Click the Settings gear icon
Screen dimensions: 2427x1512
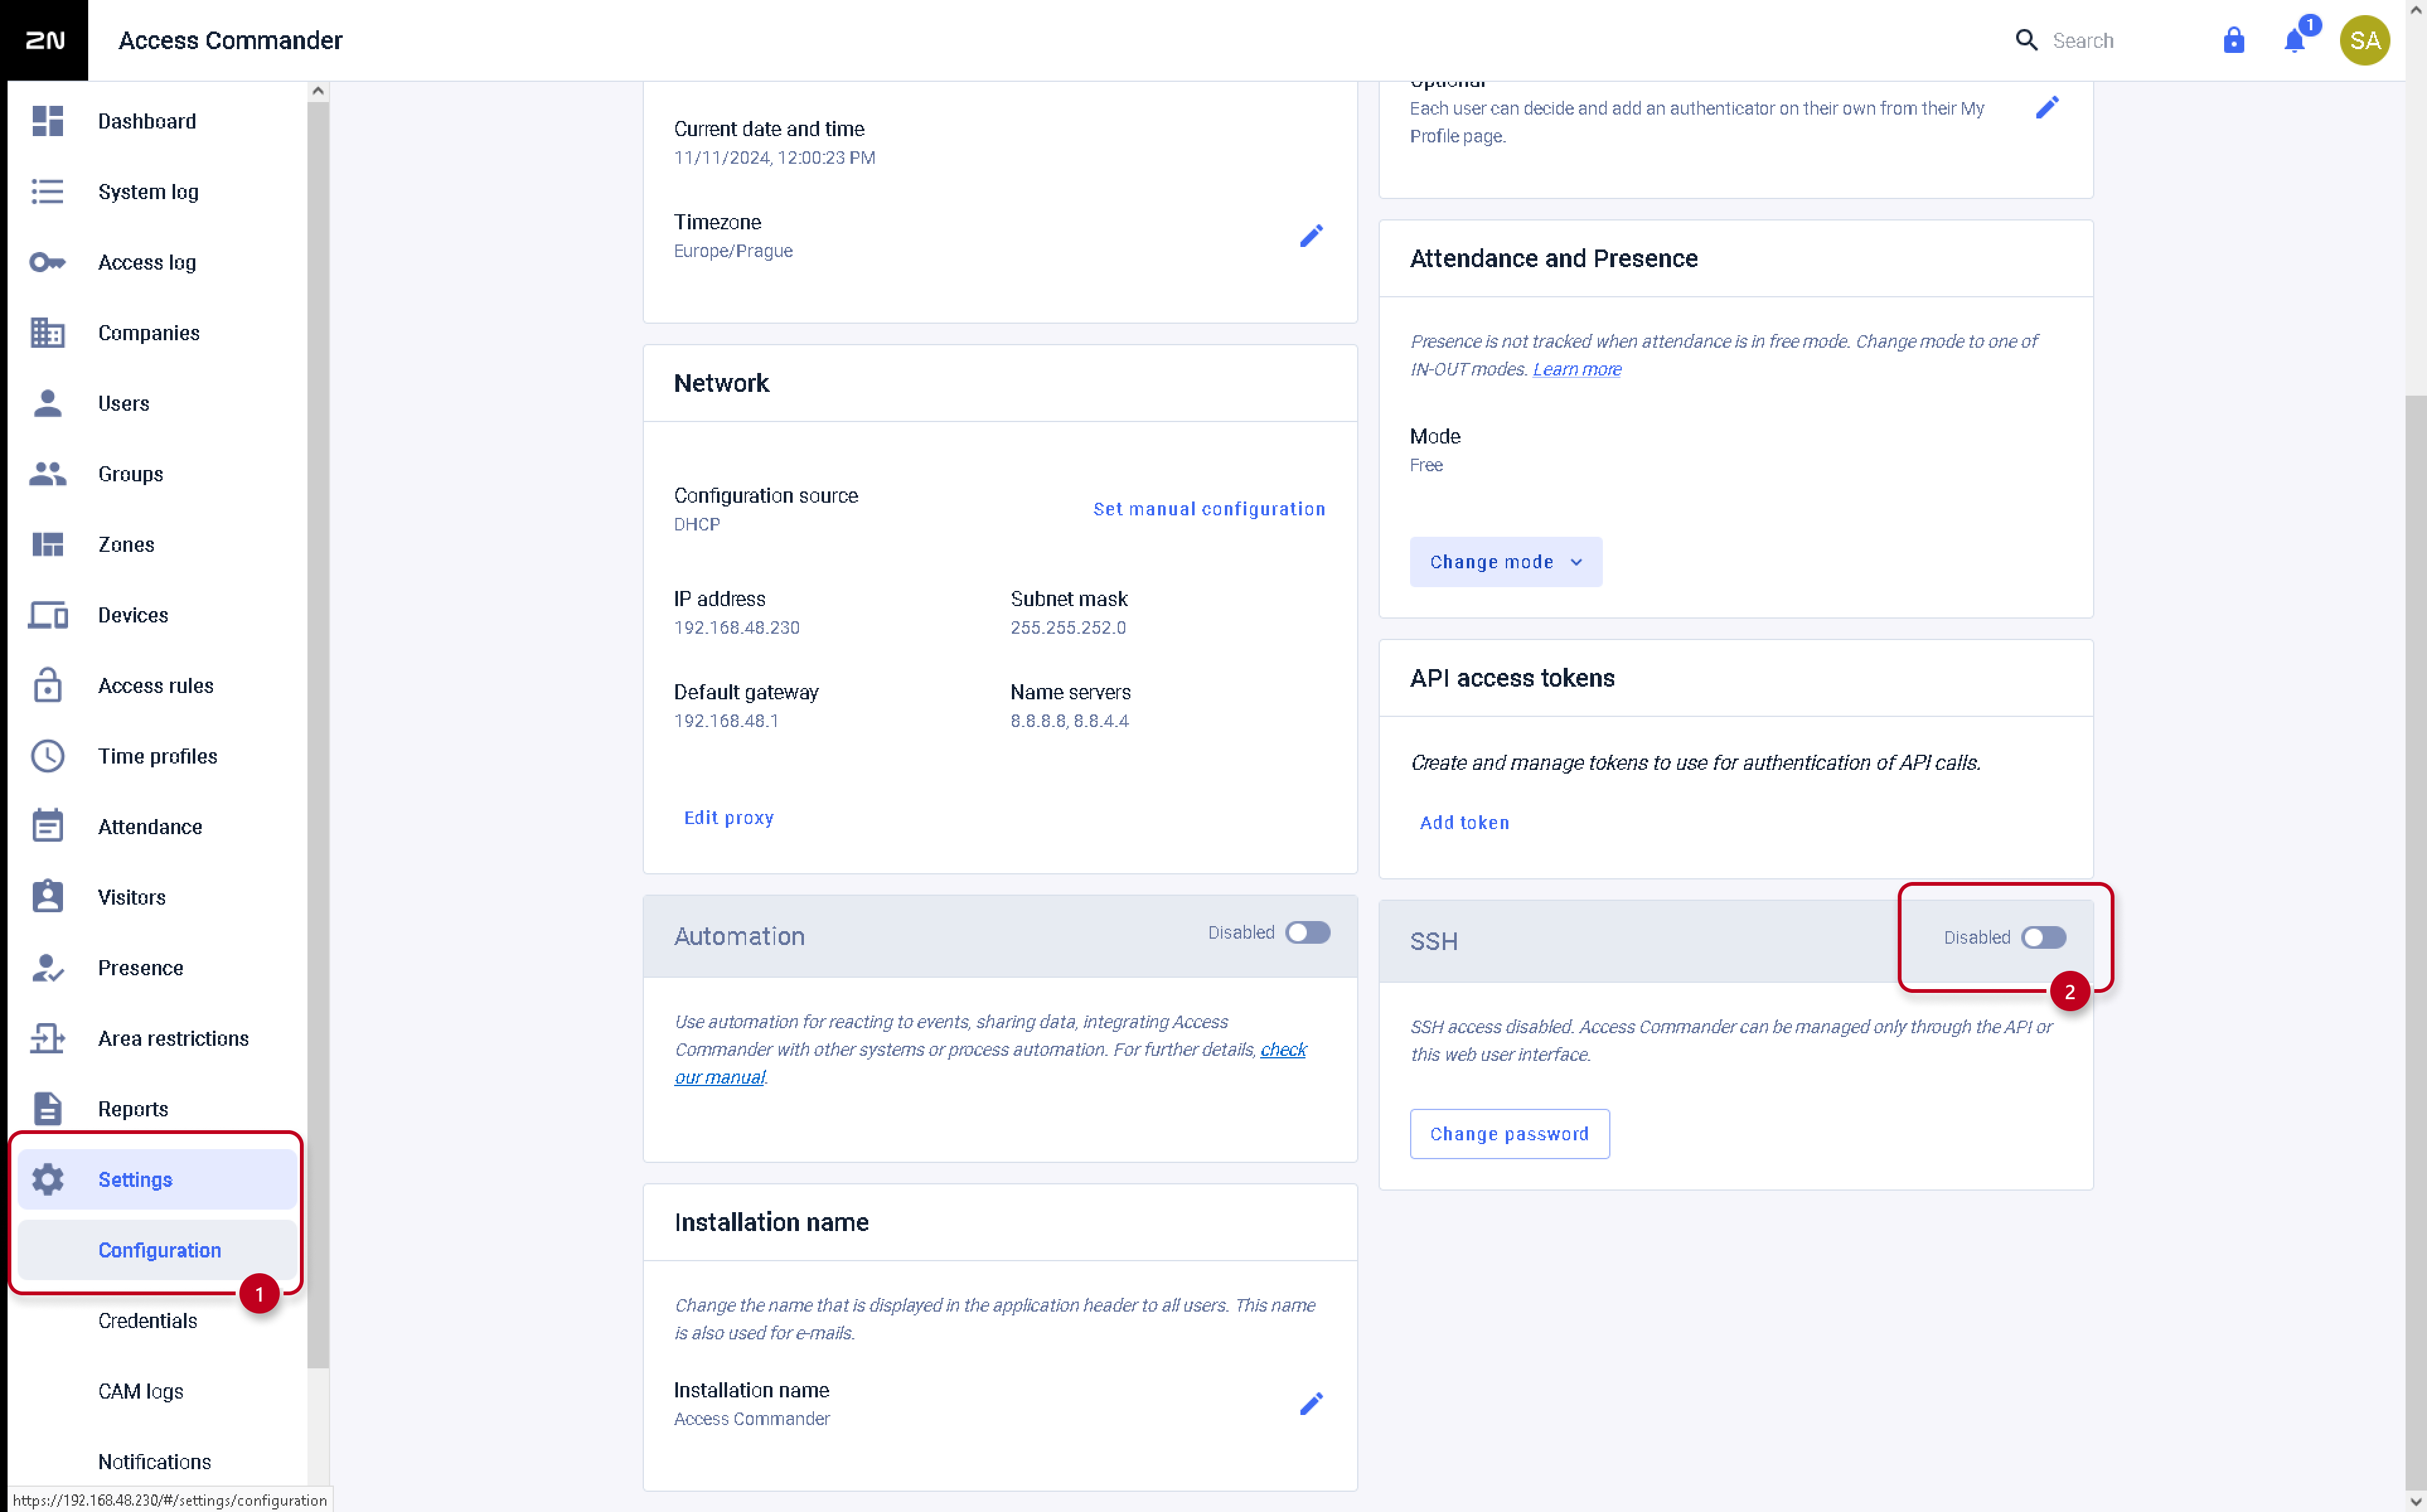[47, 1179]
